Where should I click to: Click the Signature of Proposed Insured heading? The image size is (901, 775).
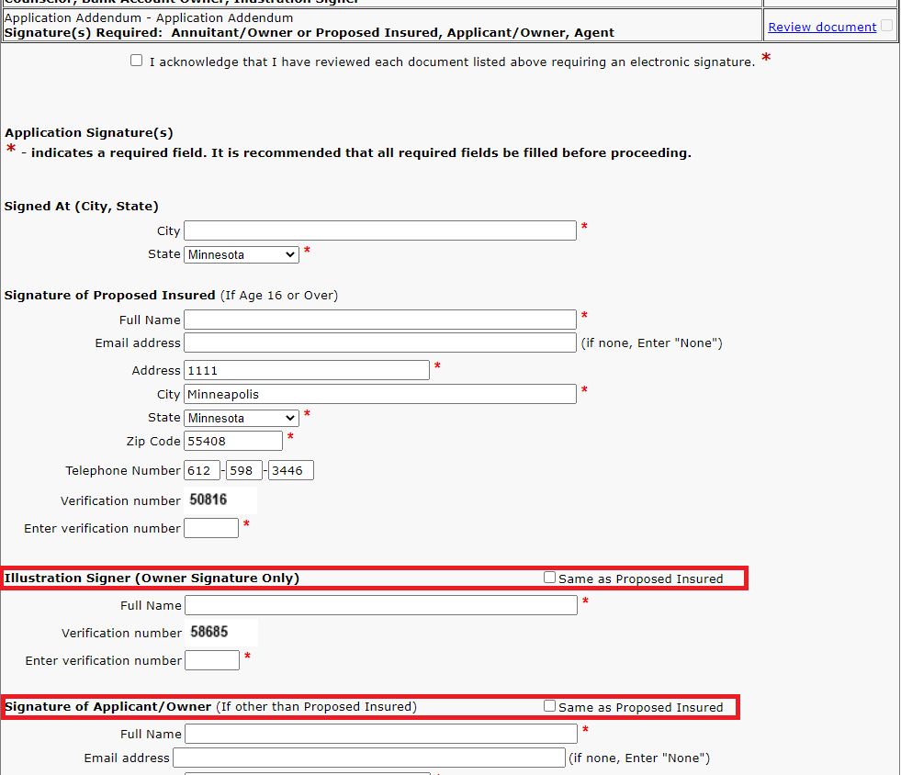pyautogui.click(x=109, y=296)
